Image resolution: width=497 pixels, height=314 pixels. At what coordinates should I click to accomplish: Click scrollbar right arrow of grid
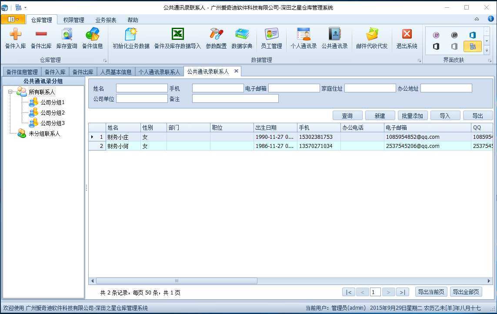[x=489, y=281]
